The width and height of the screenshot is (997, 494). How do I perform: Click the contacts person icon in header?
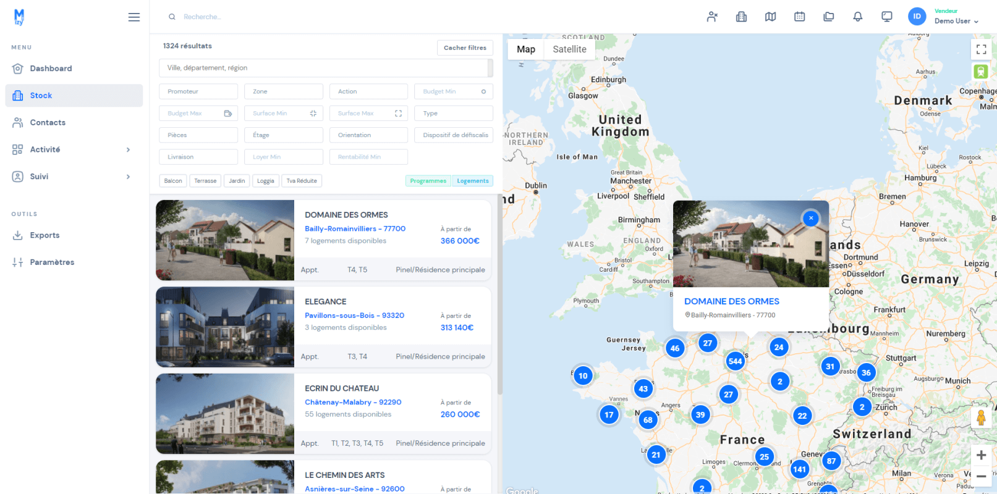pyautogui.click(x=712, y=17)
